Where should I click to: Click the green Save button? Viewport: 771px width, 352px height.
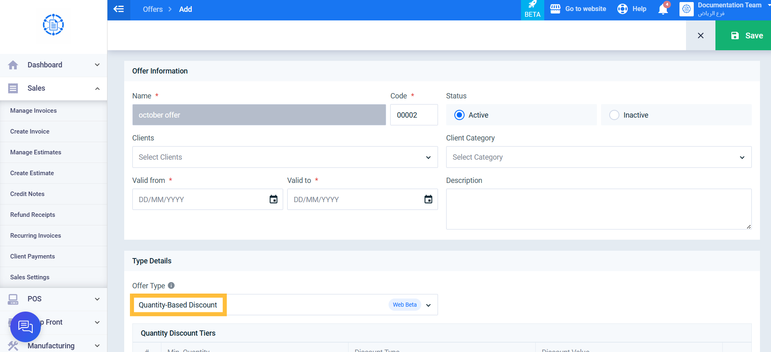tap(743, 36)
